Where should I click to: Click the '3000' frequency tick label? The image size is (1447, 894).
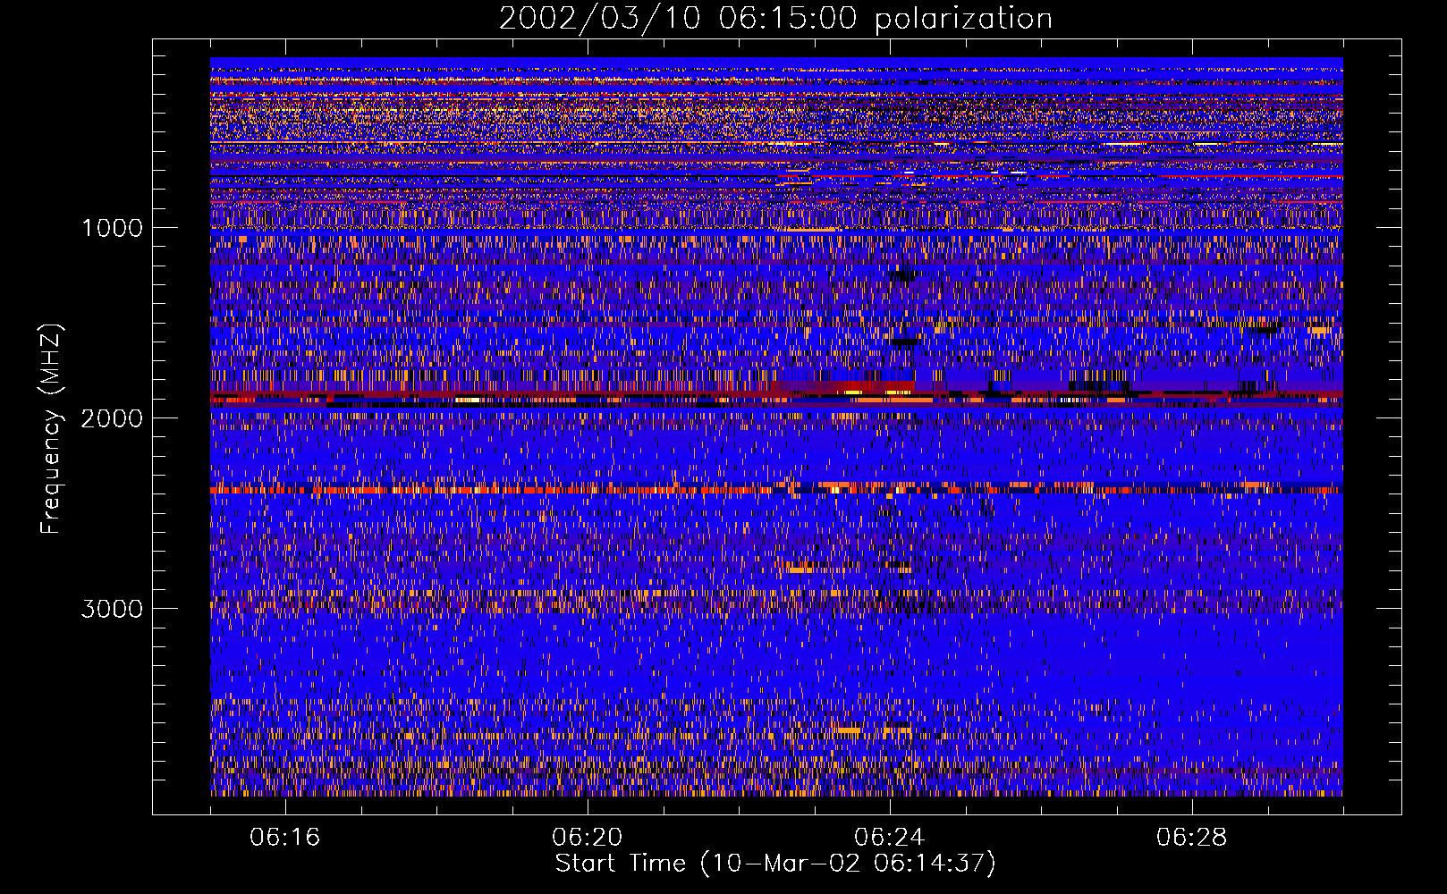pyautogui.click(x=112, y=609)
